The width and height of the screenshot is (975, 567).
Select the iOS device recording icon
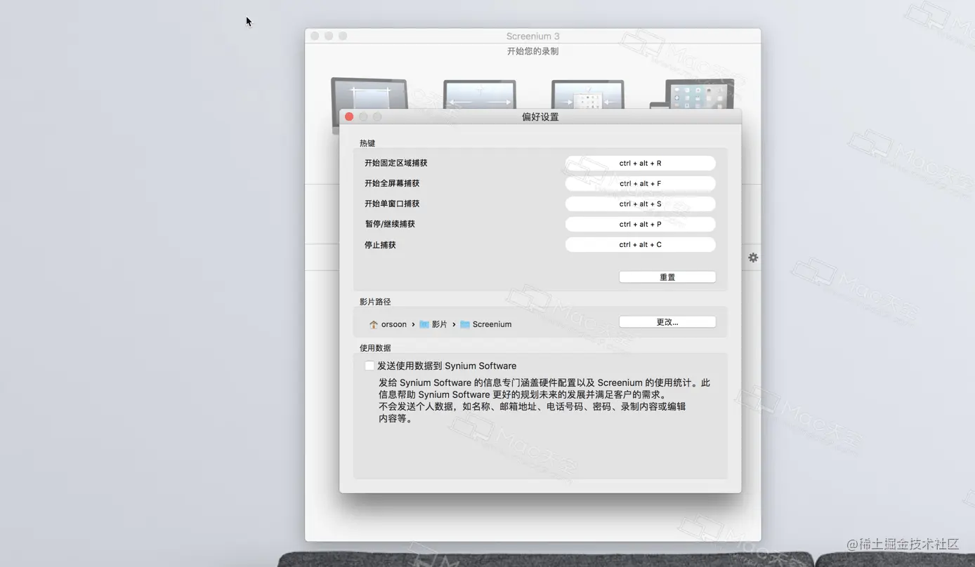(693, 93)
